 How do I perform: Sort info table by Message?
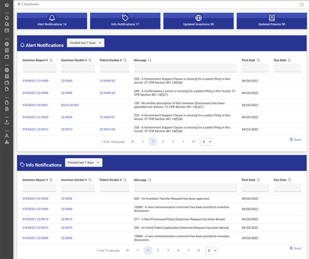149,180
